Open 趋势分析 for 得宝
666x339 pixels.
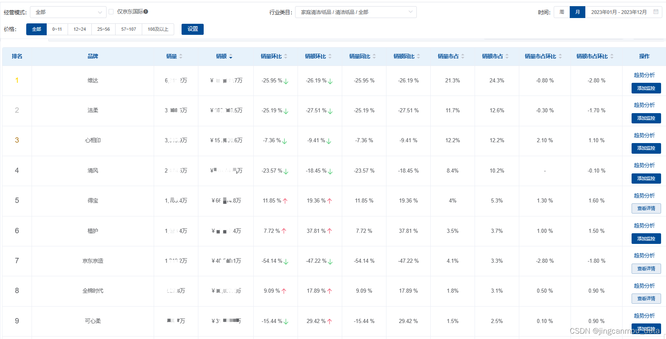click(x=644, y=196)
